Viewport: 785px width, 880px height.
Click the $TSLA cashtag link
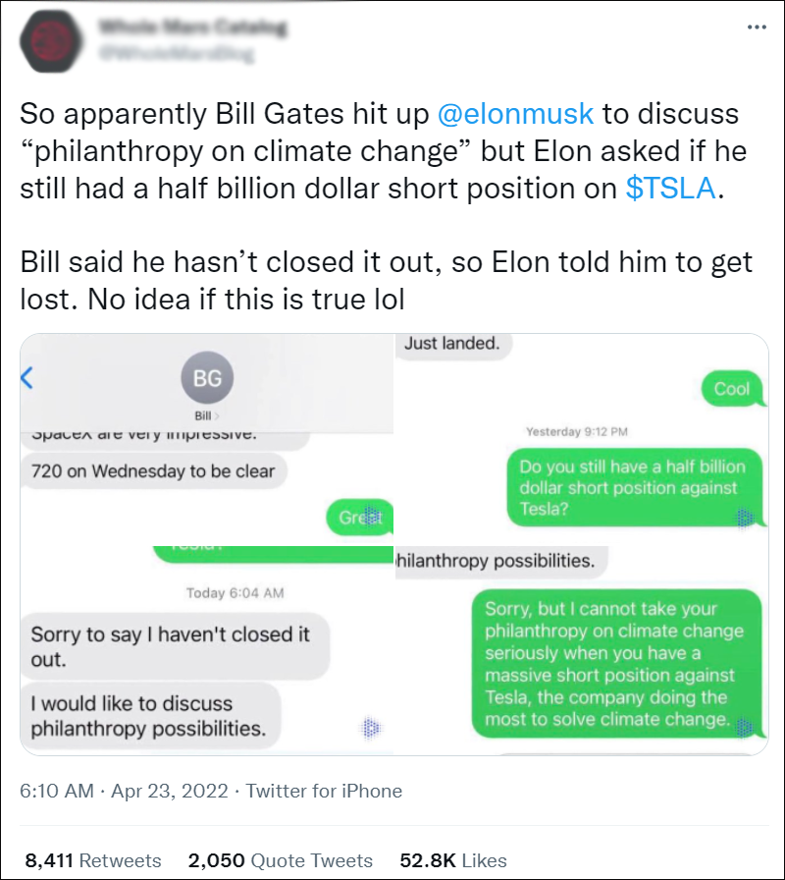(x=671, y=189)
